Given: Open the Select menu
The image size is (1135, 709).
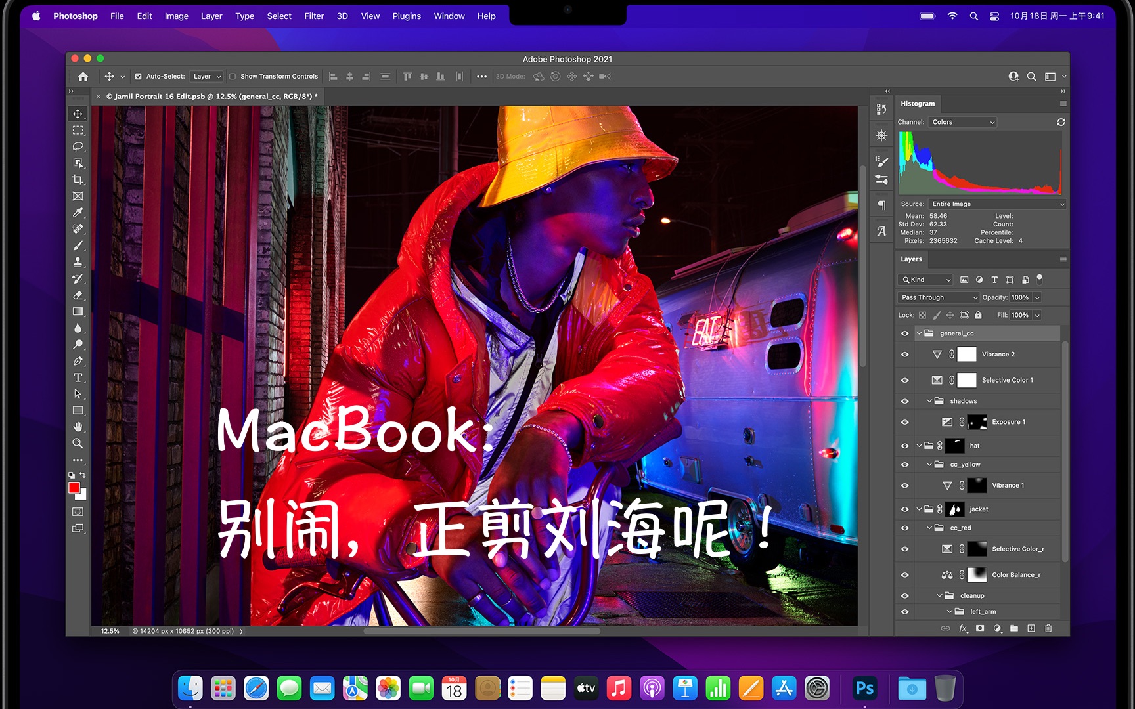Looking at the screenshot, I should 279,16.
